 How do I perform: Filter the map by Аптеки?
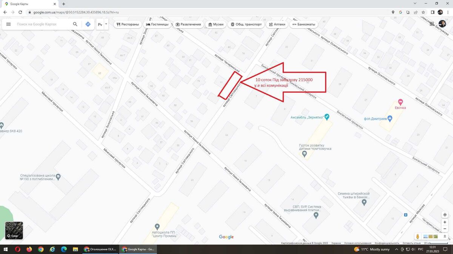tap(277, 24)
